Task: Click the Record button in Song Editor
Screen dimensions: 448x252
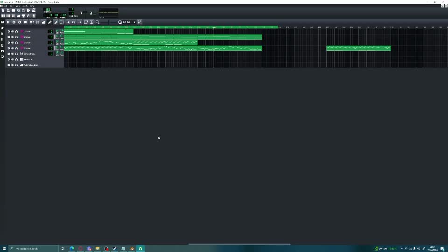Action: [x=14, y=22]
